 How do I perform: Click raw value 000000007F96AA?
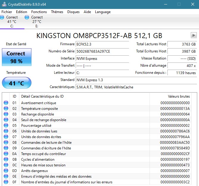[x=175, y=137]
